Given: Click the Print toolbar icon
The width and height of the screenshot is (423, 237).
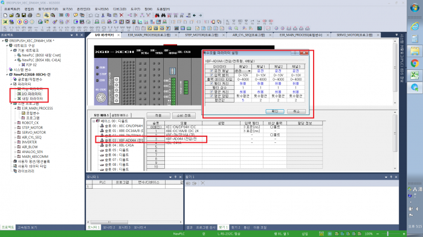Looking at the screenshot, I should point(30,15).
